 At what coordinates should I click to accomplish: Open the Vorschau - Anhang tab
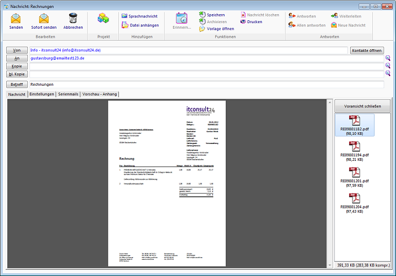pyautogui.click(x=100, y=94)
